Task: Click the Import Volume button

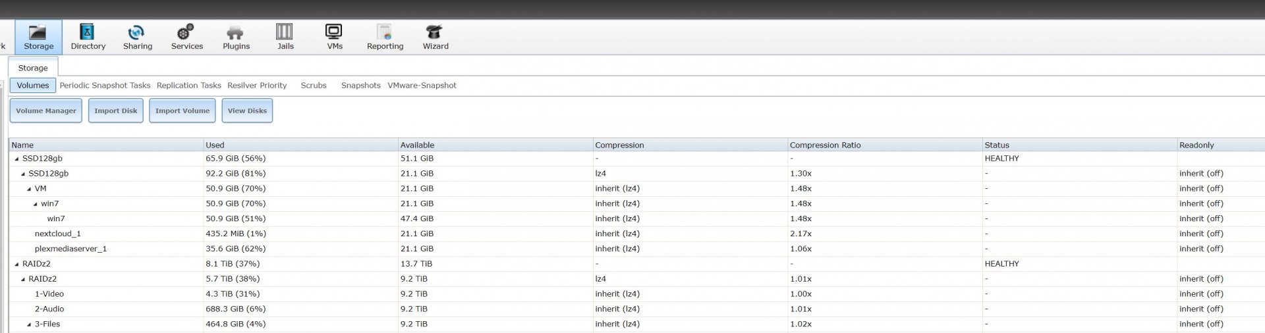Action: click(183, 111)
